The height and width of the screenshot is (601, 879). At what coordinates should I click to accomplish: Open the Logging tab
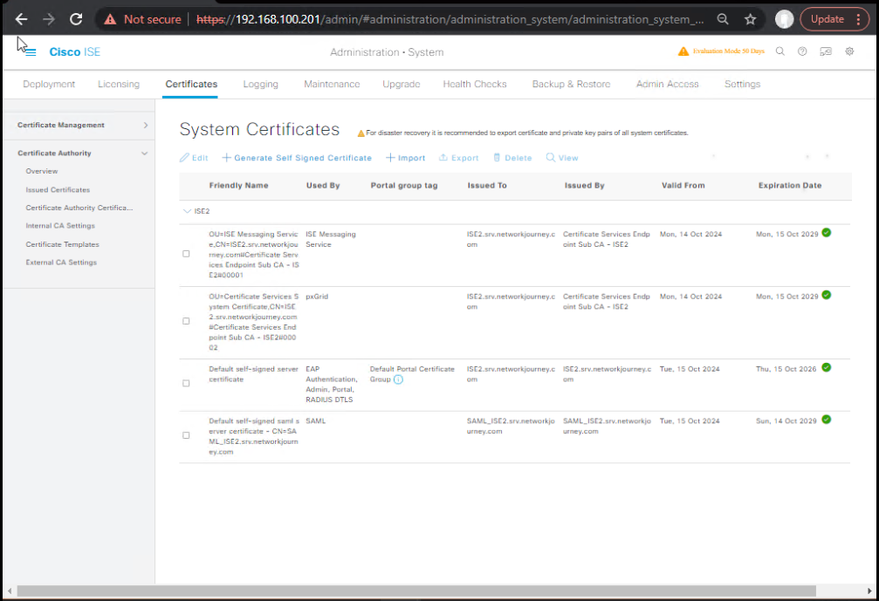(x=261, y=84)
